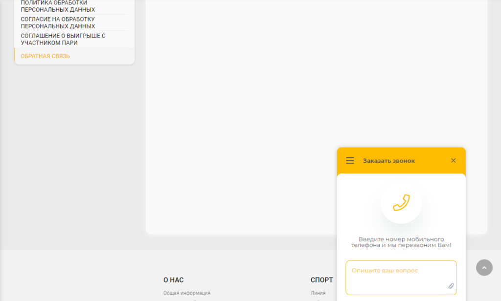Click the scroll-to-top arrow button
The height and width of the screenshot is (301, 501).
pos(484,267)
